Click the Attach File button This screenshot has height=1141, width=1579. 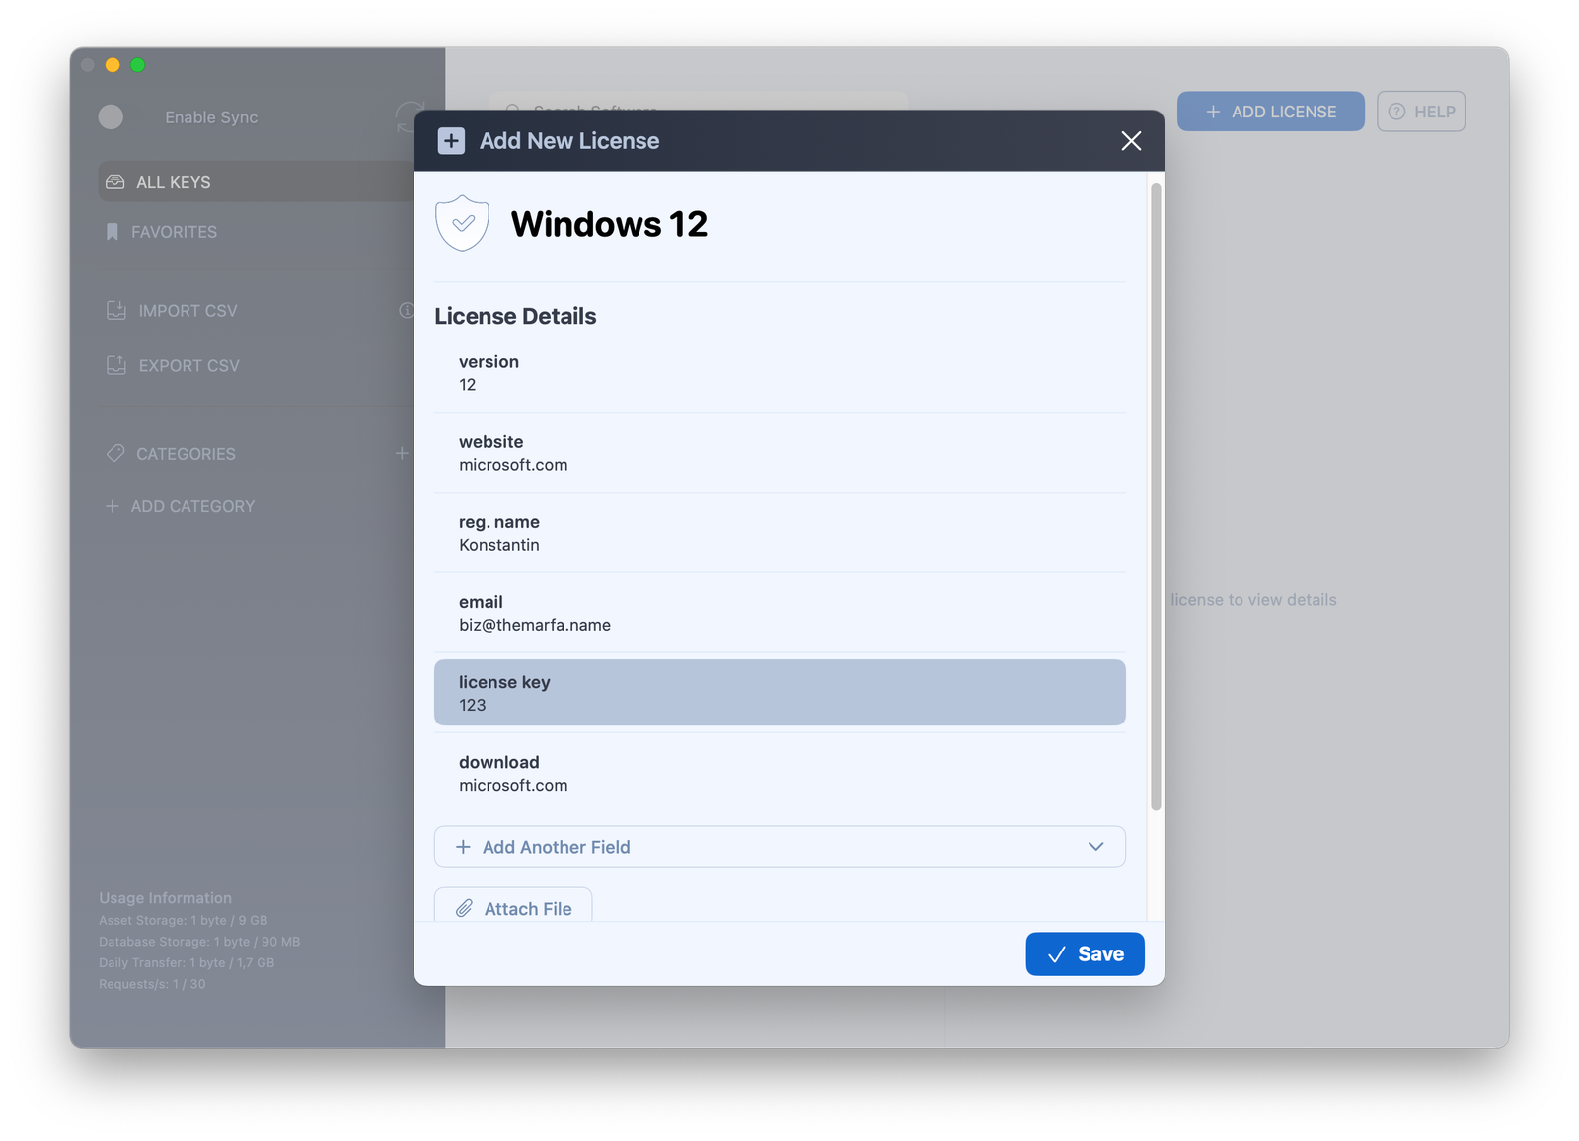pyautogui.click(x=513, y=906)
